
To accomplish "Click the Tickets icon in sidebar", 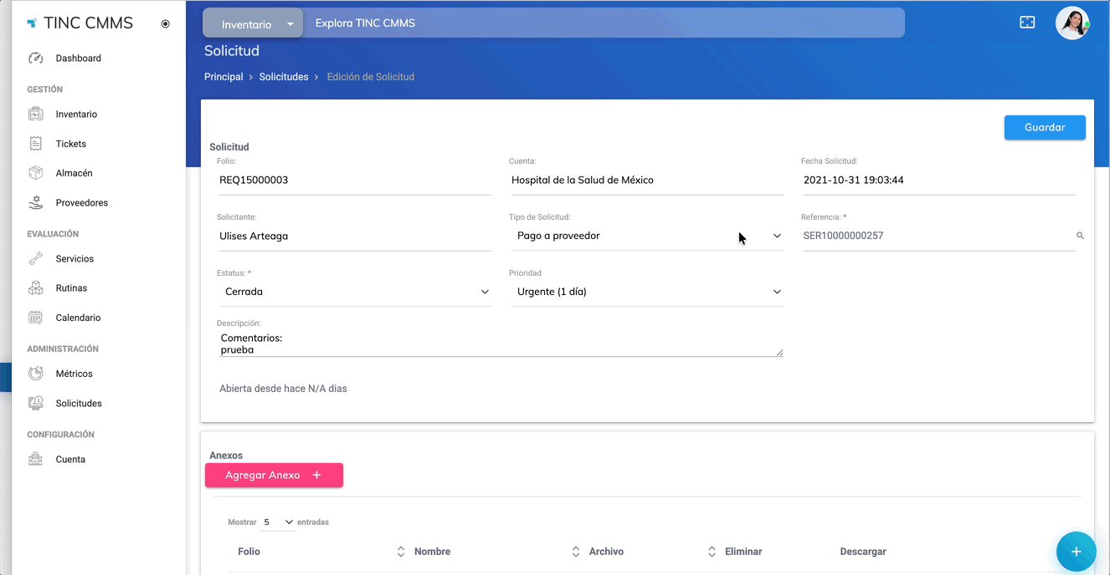I will [35, 144].
